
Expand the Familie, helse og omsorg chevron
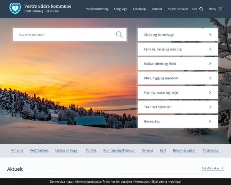210,49
